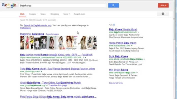177x99 pixels.
Task: Open the Preferences link
Action: (x=25, y=28)
